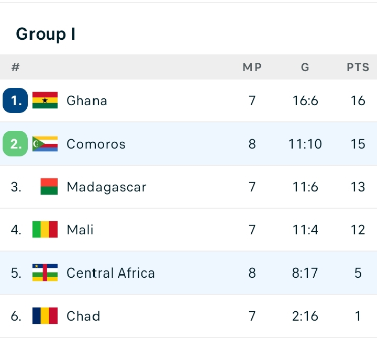Open the Chad team page
The width and height of the screenshot is (377, 340).
tap(83, 315)
